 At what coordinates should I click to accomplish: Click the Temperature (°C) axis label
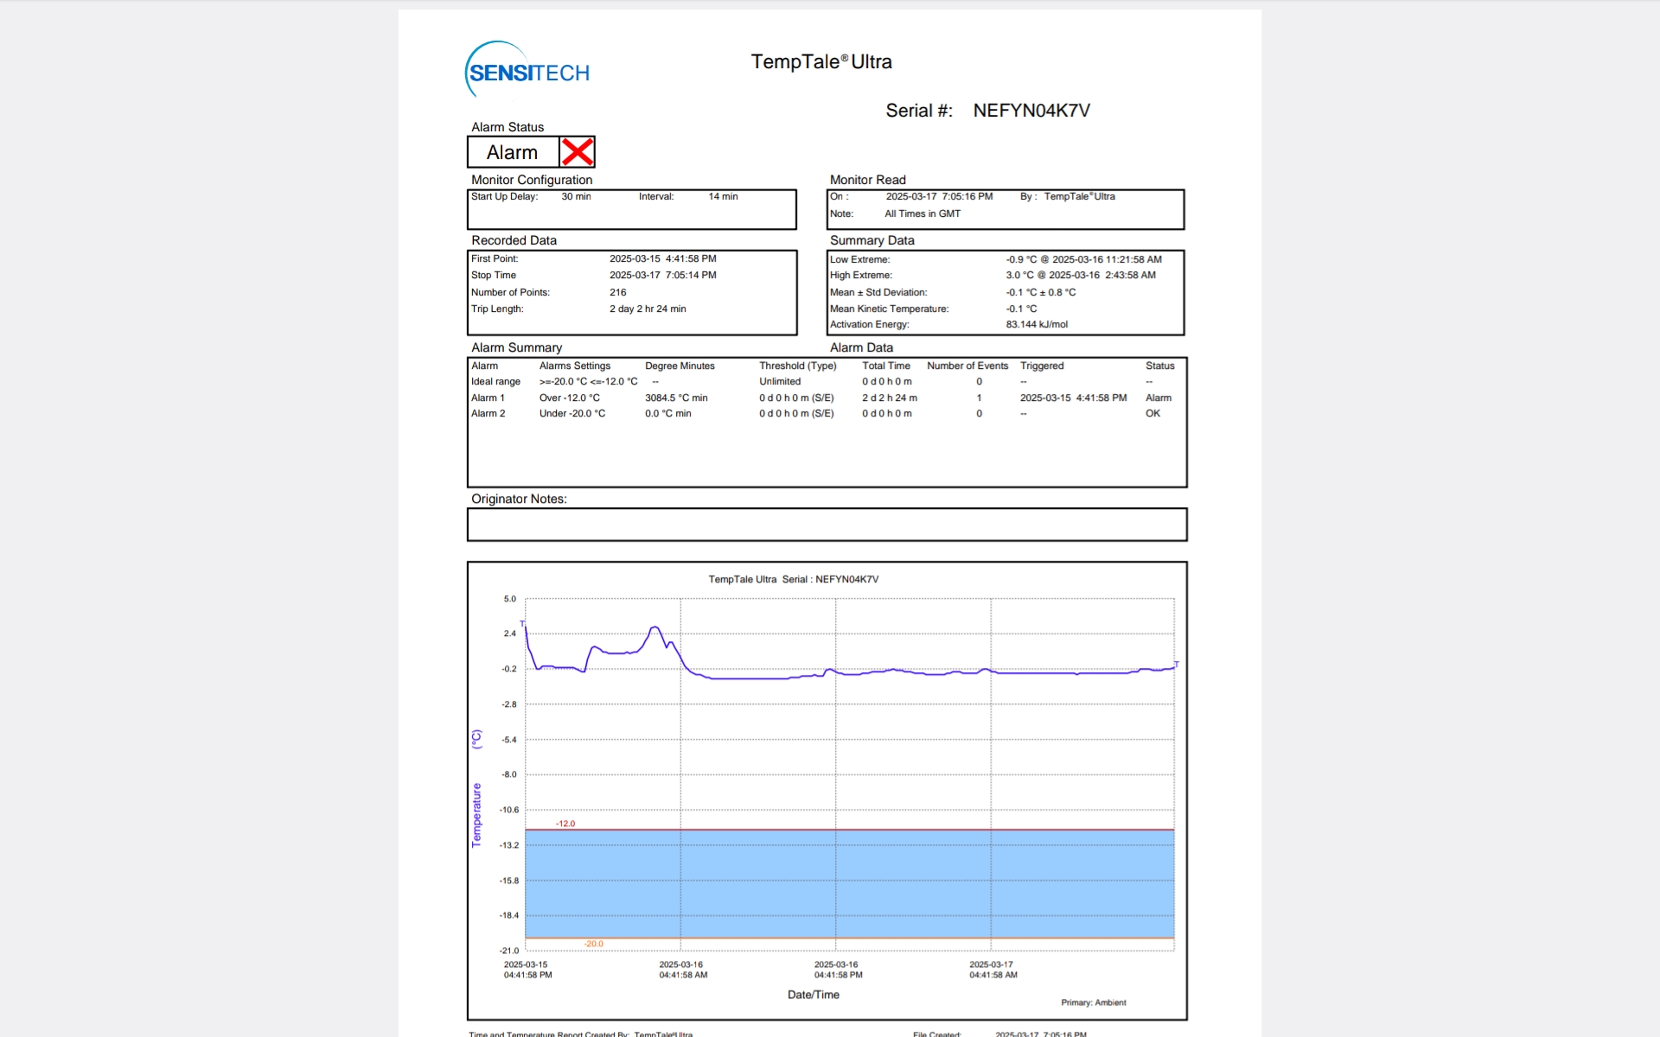pyautogui.click(x=476, y=788)
